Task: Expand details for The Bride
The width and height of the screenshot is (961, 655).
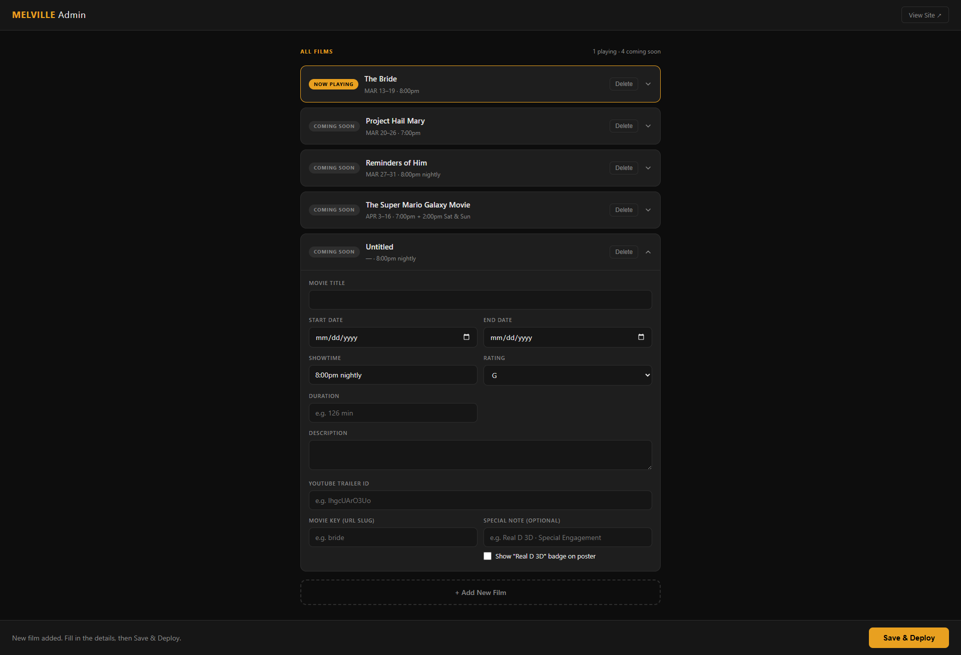Action: [648, 83]
